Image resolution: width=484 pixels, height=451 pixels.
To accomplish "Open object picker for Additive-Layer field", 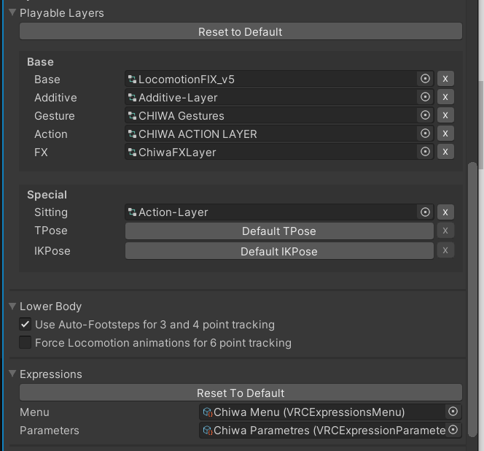I will coord(425,97).
